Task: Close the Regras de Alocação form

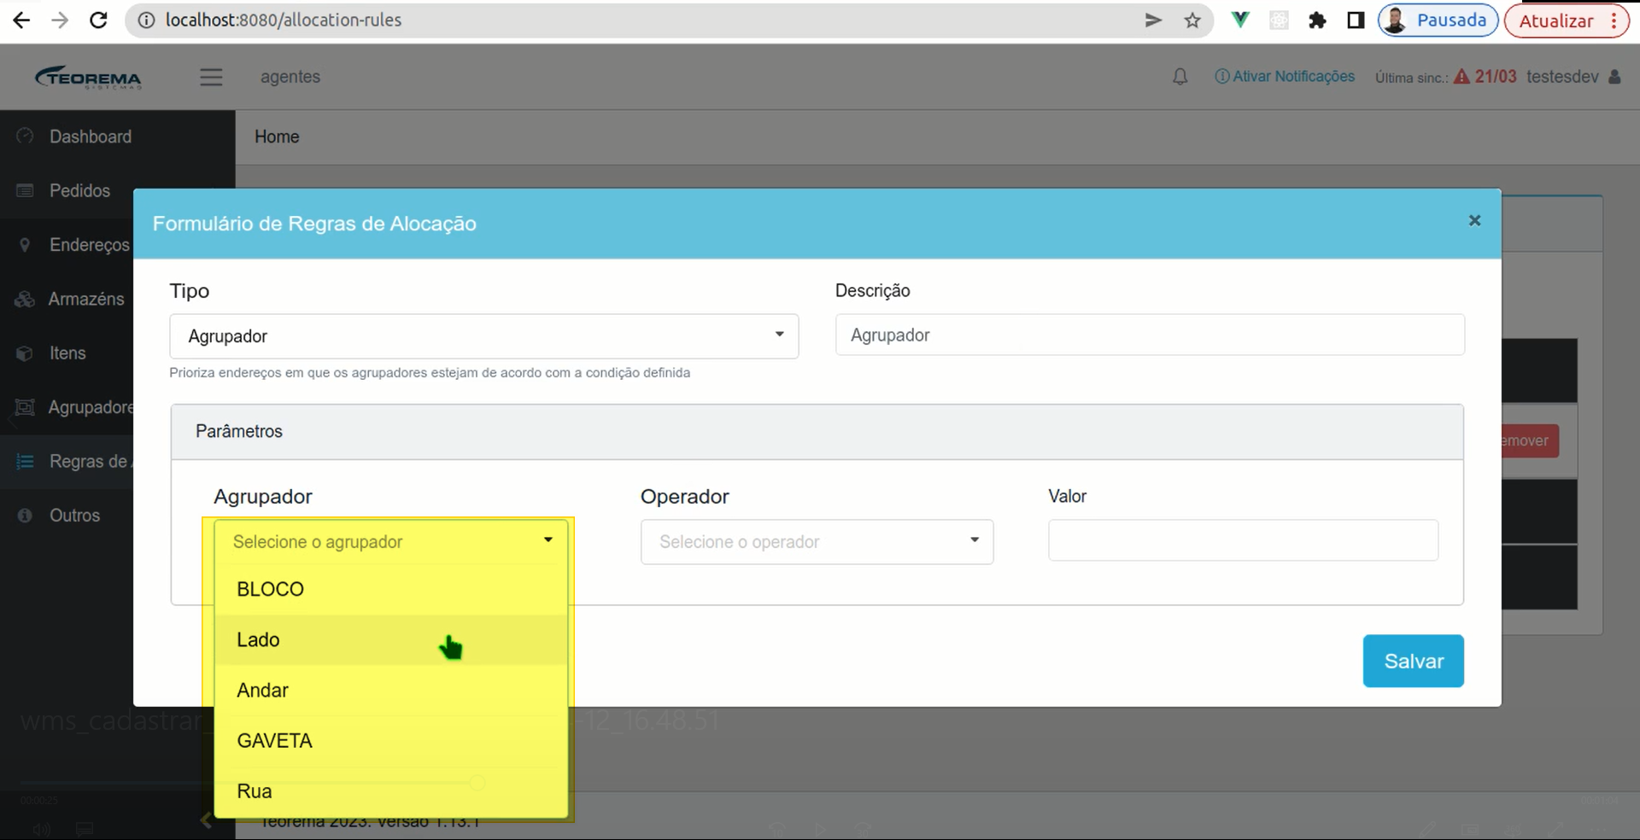Action: tap(1474, 220)
